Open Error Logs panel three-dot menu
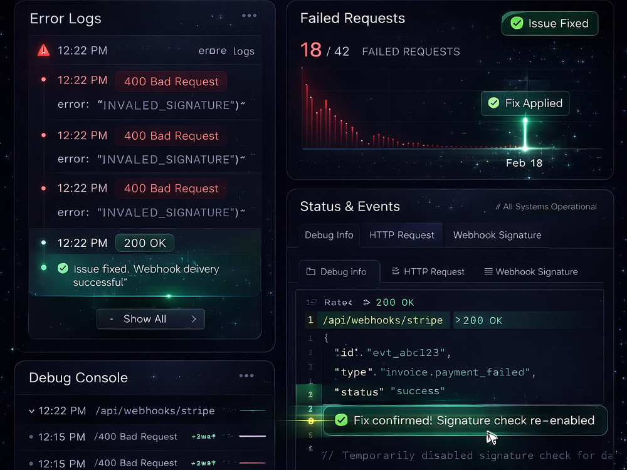Image resolution: width=627 pixels, height=470 pixels. [x=249, y=16]
